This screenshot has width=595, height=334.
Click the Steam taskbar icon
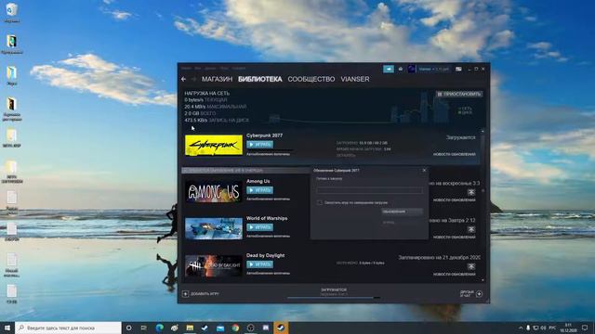pyautogui.click(x=281, y=328)
